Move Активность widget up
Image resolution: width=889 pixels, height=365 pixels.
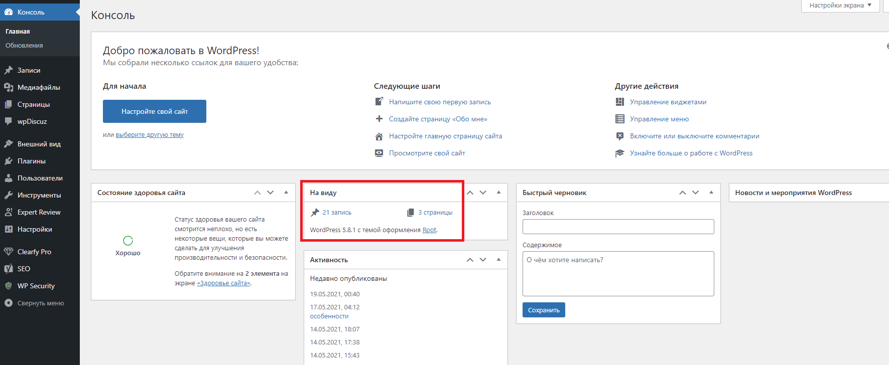coord(470,260)
